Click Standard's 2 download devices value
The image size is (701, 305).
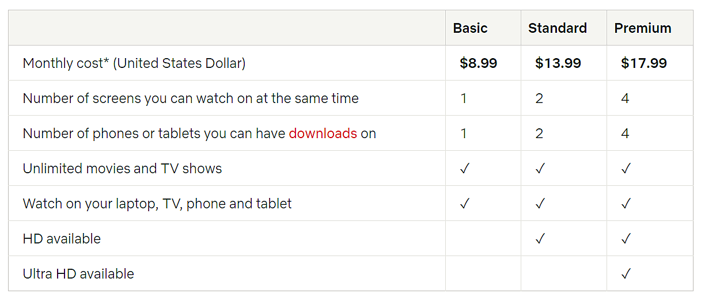coord(539,134)
